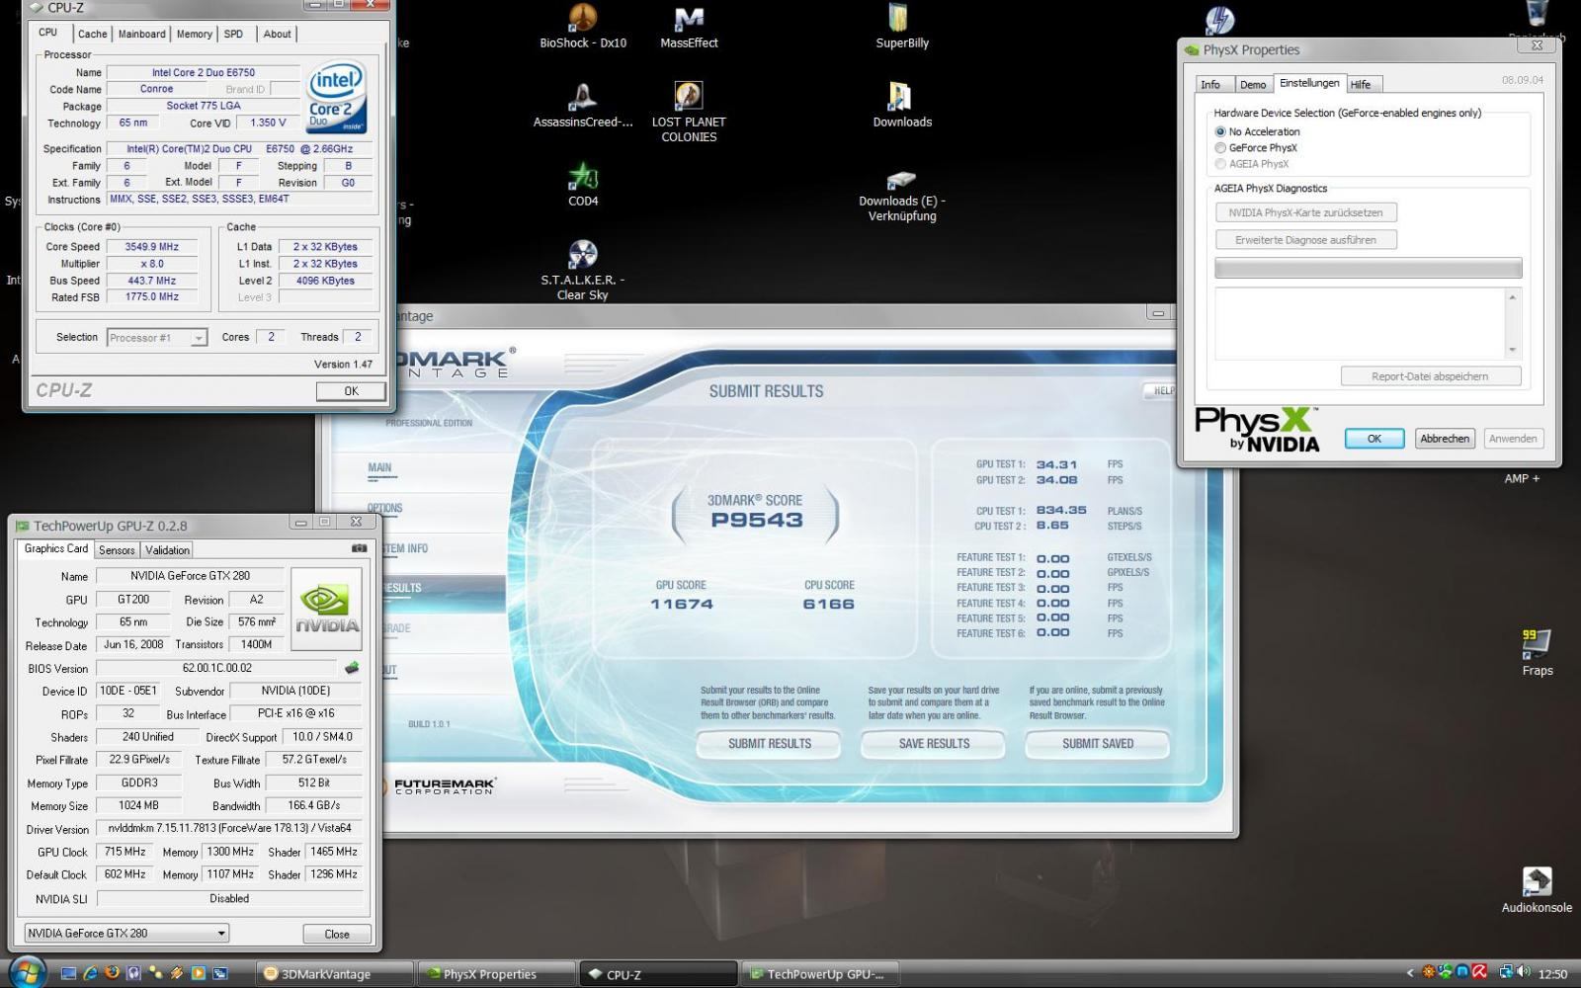Launch Firefox from quick launch
The height and width of the screenshot is (988, 1581).
click(112, 973)
